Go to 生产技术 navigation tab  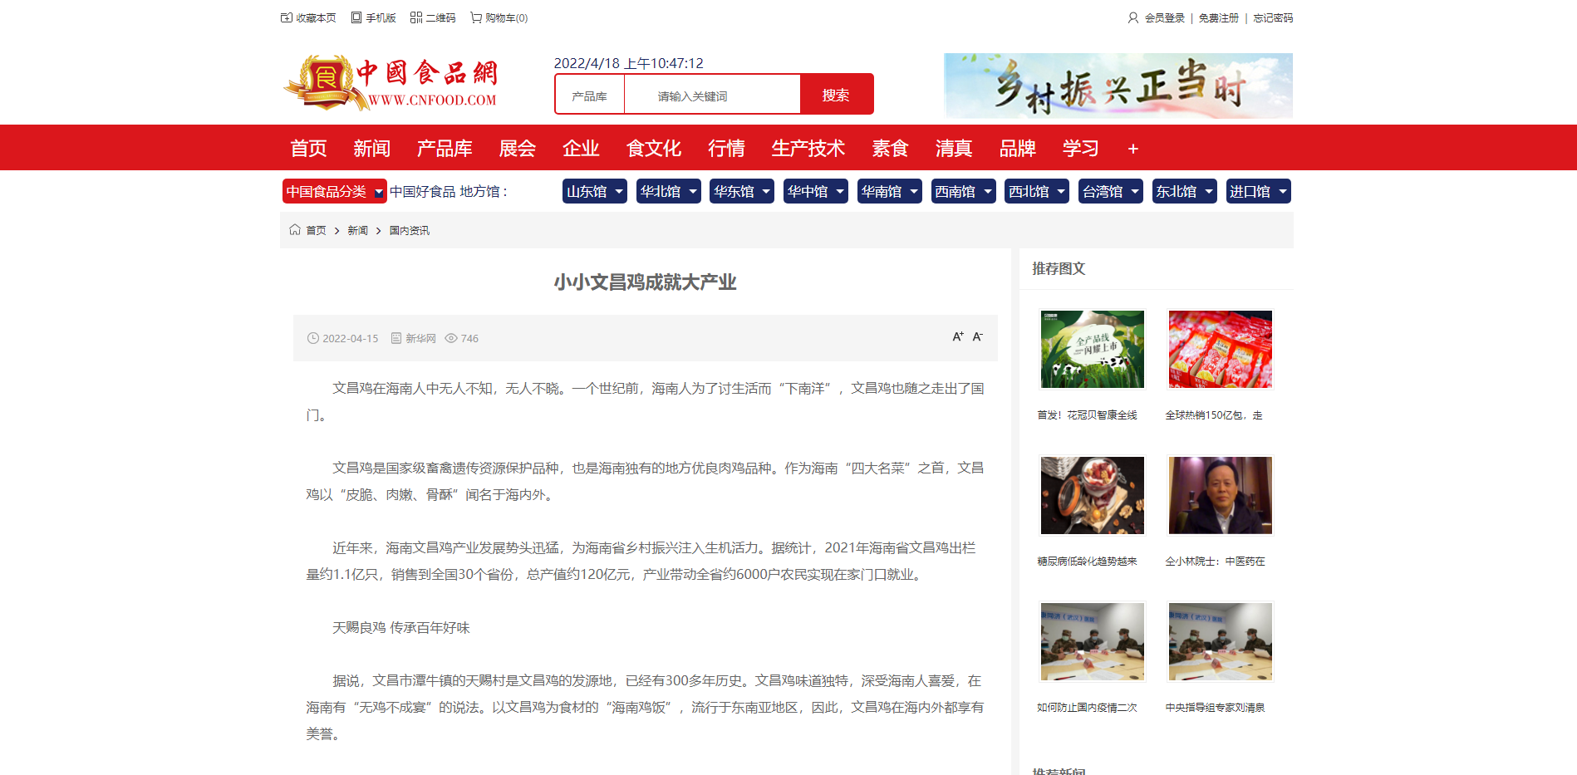808,148
